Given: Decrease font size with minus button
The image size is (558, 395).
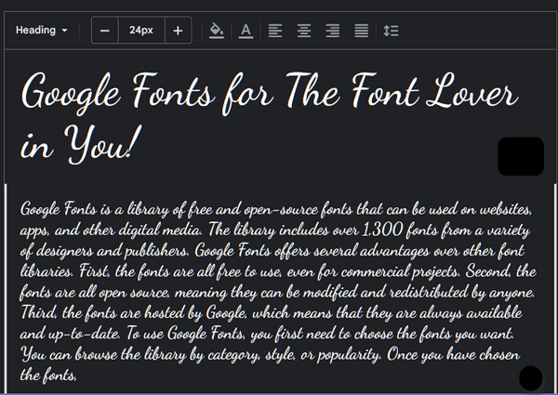Looking at the screenshot, I should tap(104, 31).
